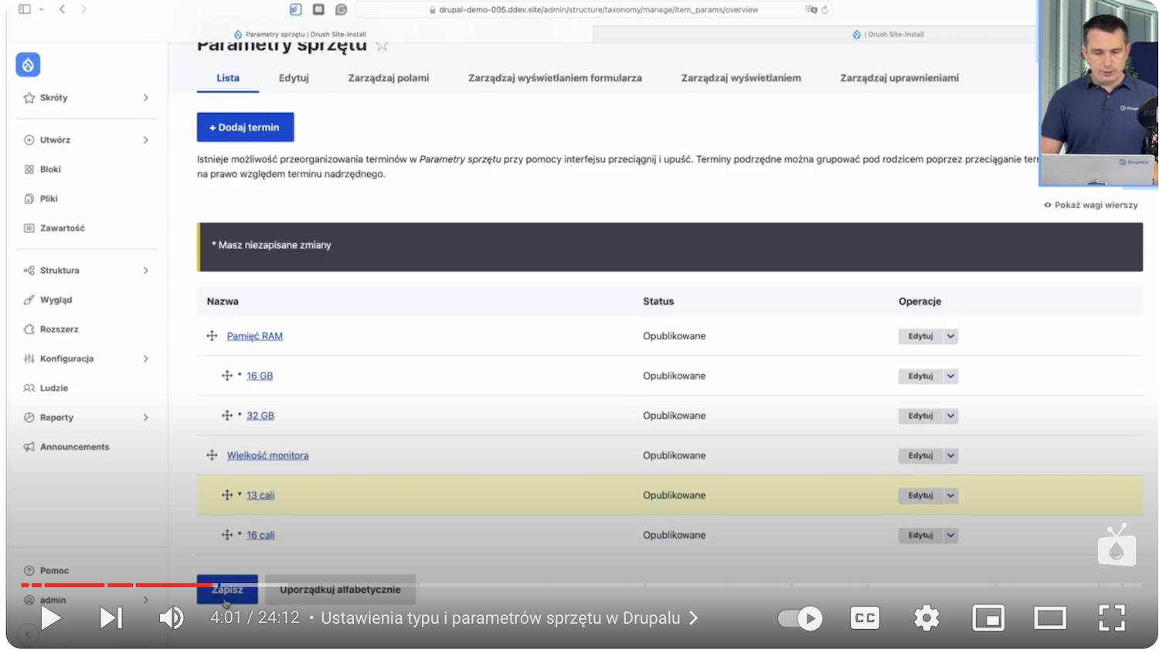This screenshot has height=650, width=1159.
Task: Toggle closed captions CC
Action: pos(865,618)
